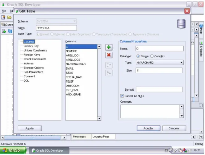The height and width of the screenshot is (155, 205).
Task: Click the Inicio start button
Action: pos(13,150)
